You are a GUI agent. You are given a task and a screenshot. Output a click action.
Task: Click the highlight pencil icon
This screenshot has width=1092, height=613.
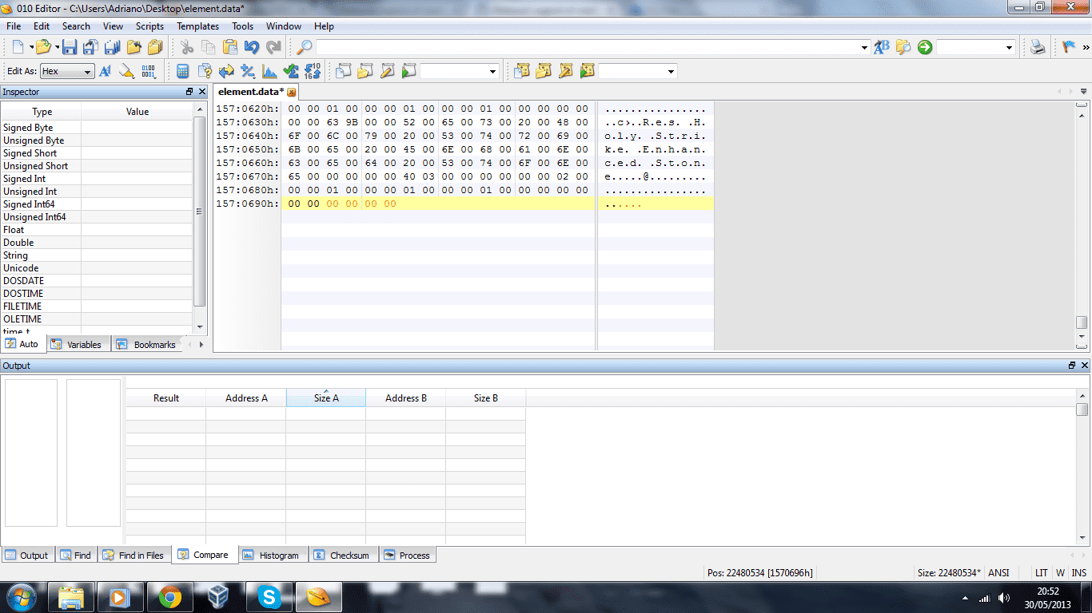(x=126, y=71)
